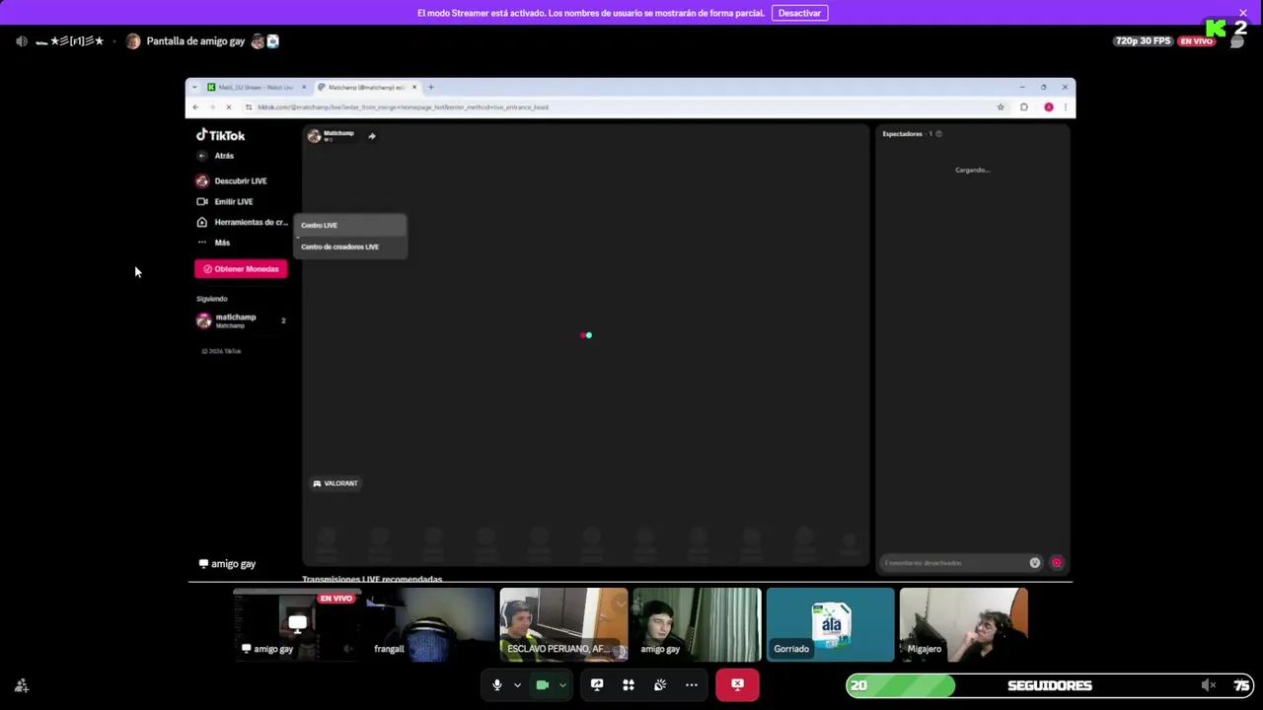
Task: Select amigo gay webcam tile
Action: (x=697, y=624)
